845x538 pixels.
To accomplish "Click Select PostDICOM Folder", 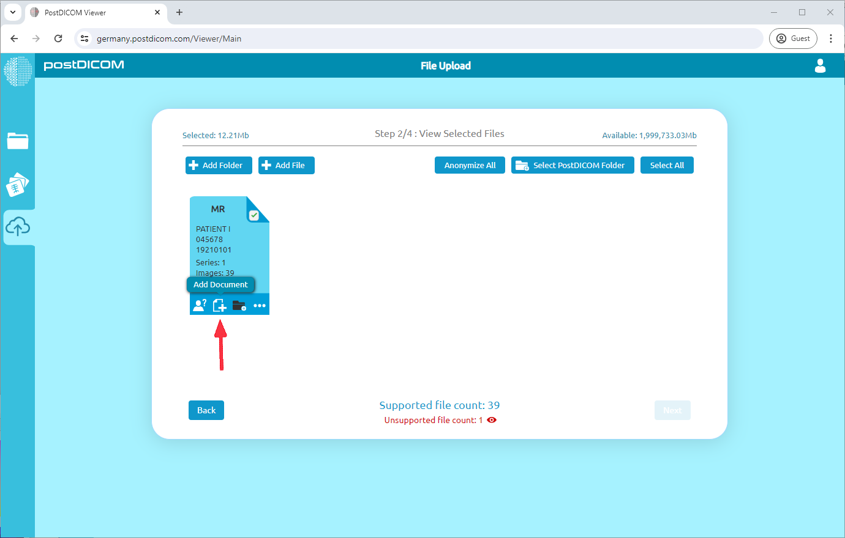I will click(572, 165).
